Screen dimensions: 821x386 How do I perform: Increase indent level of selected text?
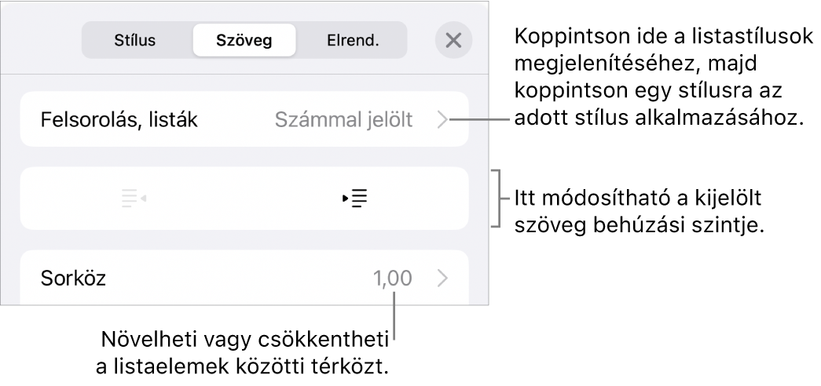(x=356, y=198)
